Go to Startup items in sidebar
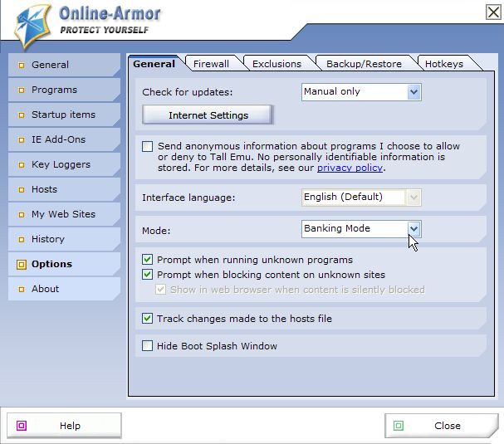 click(64, 115)
